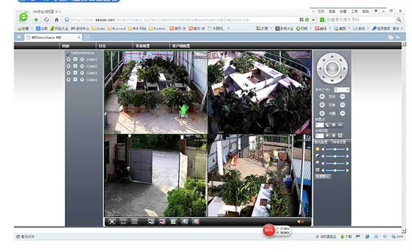Screen dimensions: 412x252
Task: Tilt the PTZ camera with the down arrow
Action: [x=332, y=81]
